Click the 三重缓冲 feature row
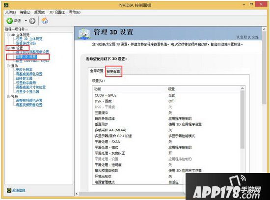The height and width of the screenshot is (200, 270). [x=166, y=113]
